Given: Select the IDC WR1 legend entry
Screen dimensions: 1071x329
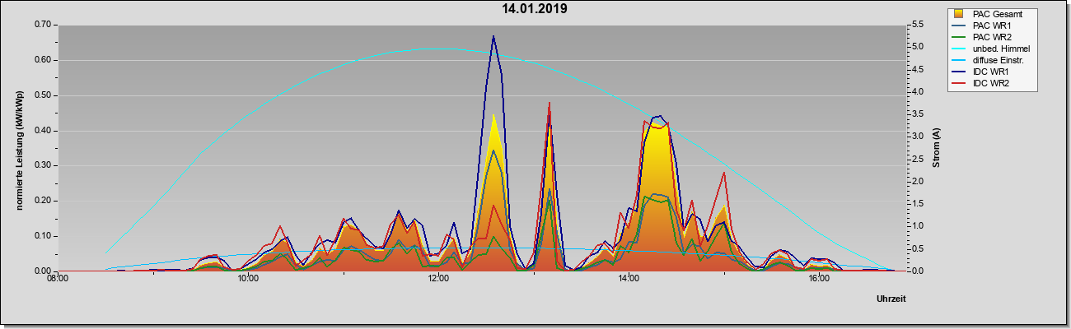Looking at the screenshot, I should click(993, 72).
